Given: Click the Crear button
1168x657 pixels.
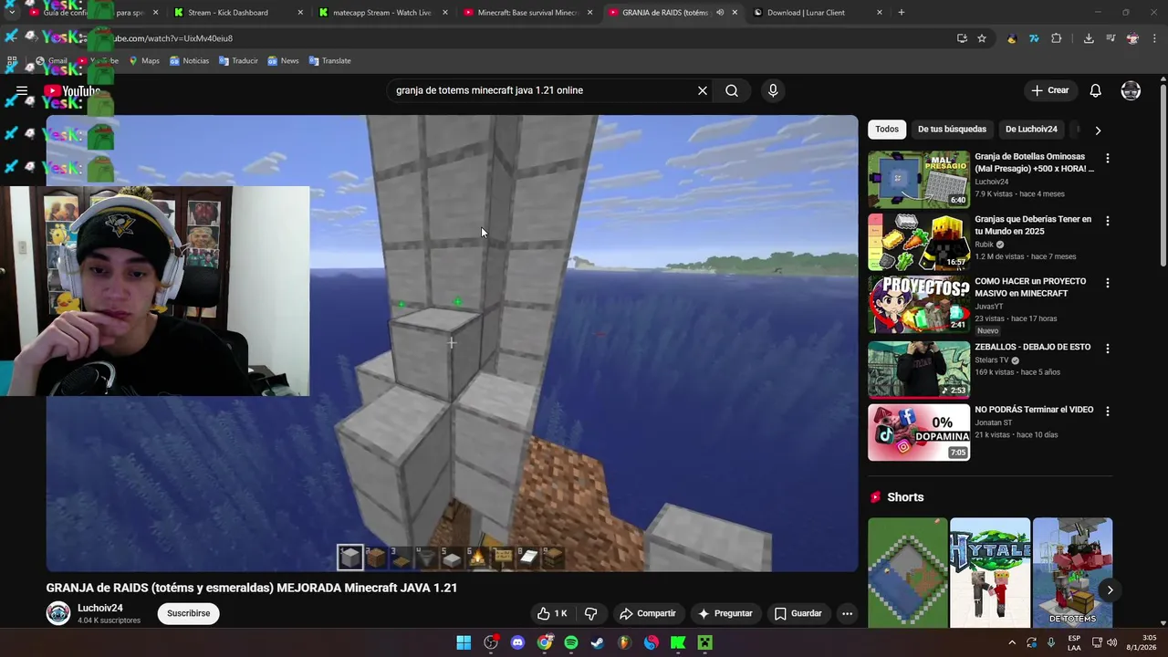Looking at the screenshot, I should click(x=1050, y=90).
